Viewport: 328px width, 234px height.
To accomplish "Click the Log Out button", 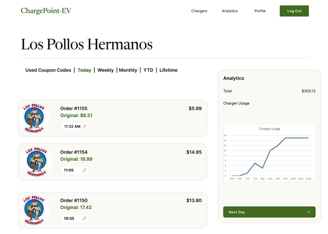I will (x=294, y=11).
